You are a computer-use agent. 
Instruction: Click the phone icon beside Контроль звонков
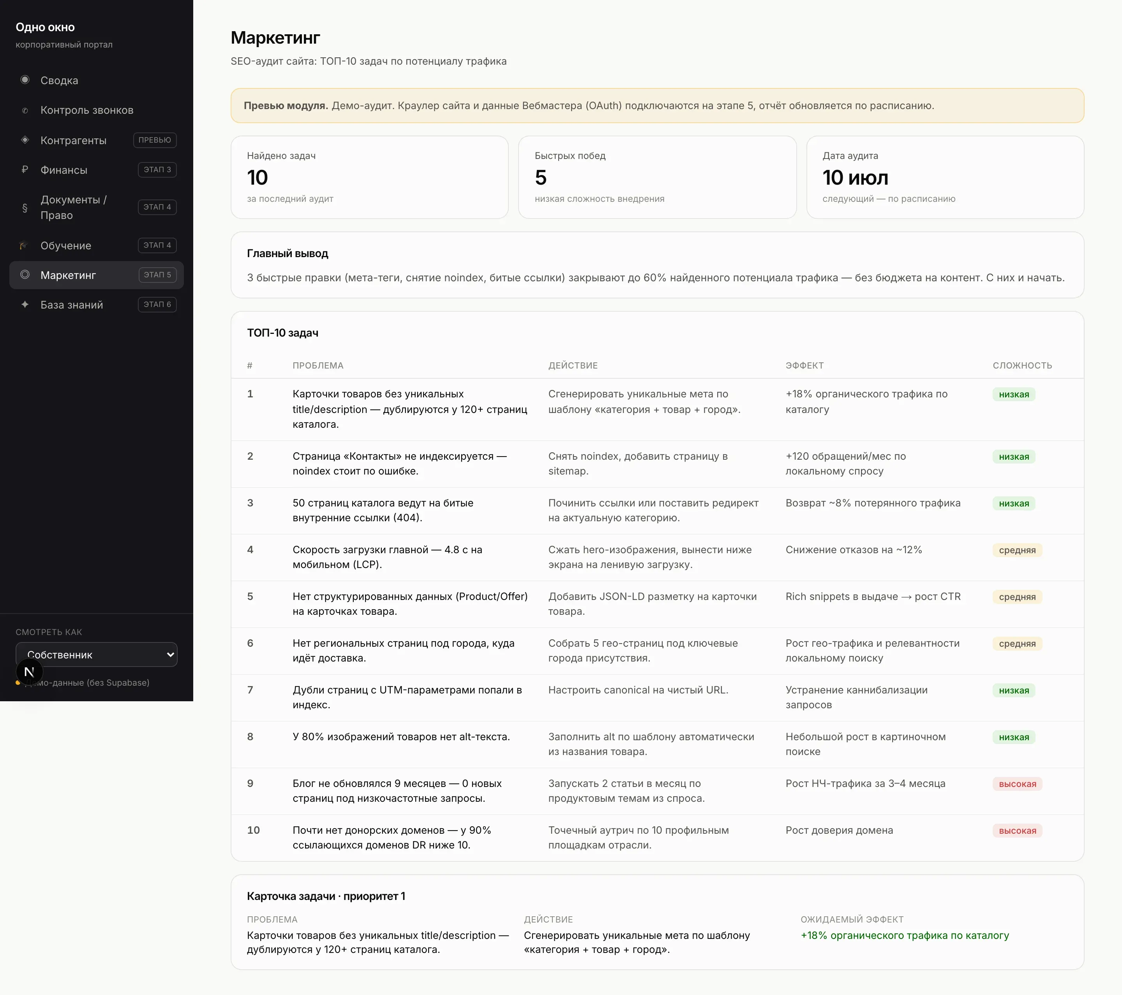[x=25, y=110]
